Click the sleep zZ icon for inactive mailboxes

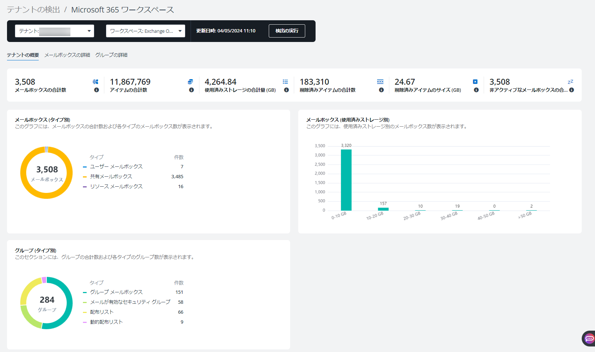click(570, 82)
